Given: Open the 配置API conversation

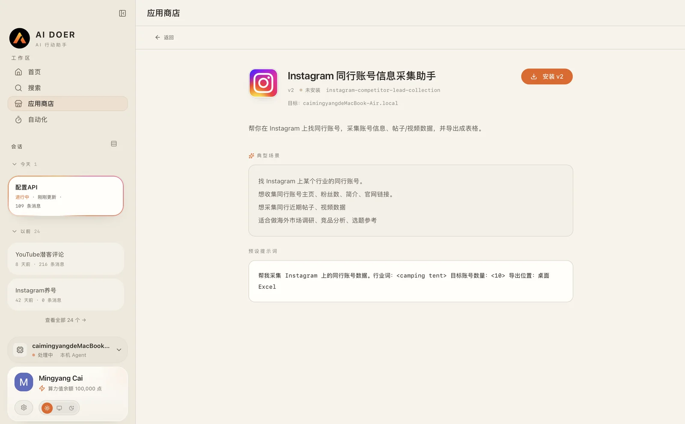Looking at the screenshot, I should pos(66,196).
